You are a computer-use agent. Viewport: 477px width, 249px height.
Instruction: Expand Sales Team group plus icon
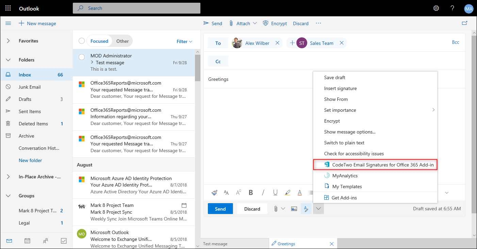[x=292, y=43]
